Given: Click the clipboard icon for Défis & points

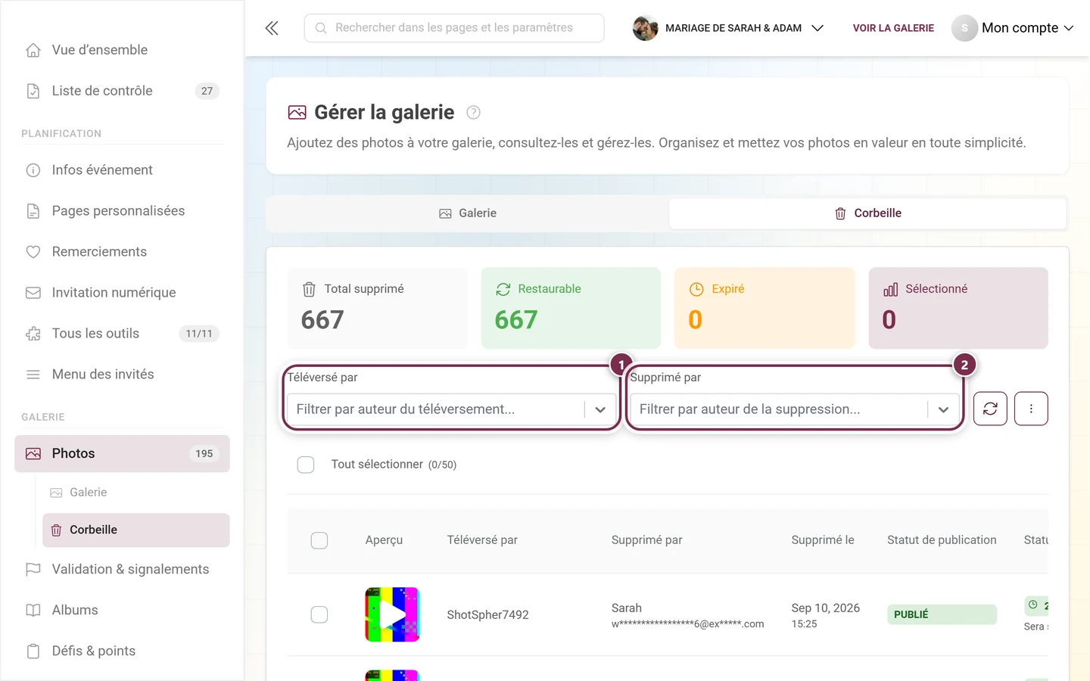Looking at the screenshot, I should coord(33,651).
